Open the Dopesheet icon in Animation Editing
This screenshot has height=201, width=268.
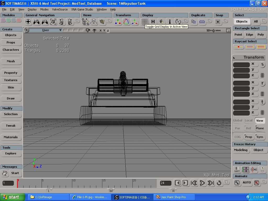(x=245, y=170)
